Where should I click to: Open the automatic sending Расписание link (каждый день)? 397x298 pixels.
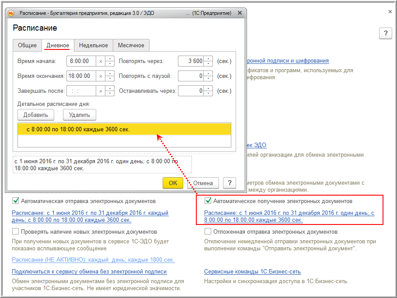(90, 217)
